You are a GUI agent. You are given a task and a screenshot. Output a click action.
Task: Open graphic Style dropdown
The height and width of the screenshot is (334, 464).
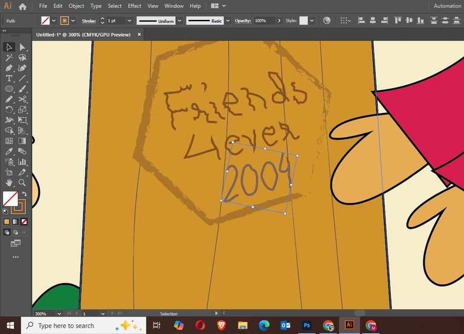tap(312, 21)
